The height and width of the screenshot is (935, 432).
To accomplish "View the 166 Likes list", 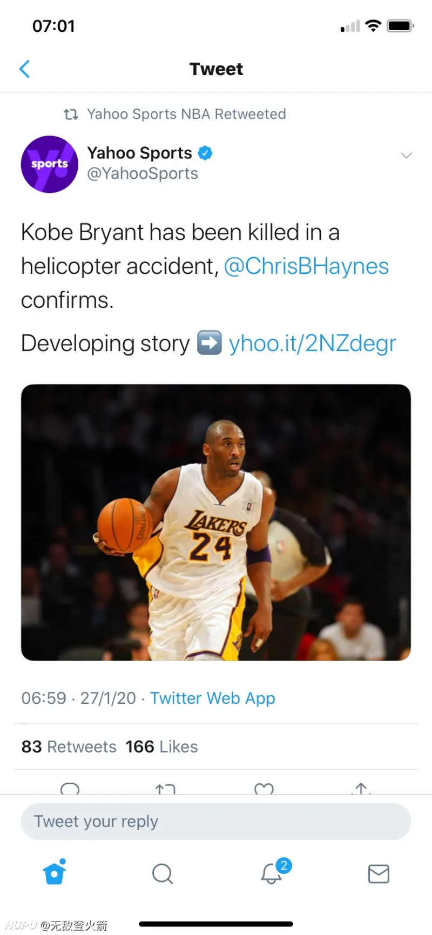I will tap(162, 746).
